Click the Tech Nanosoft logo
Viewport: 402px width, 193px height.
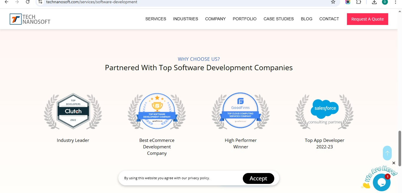tap(30, 19)
